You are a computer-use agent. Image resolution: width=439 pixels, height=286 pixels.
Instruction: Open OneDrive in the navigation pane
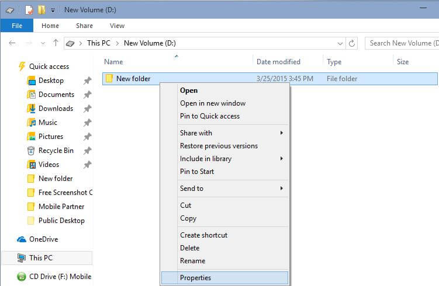pyautogui.click(x=43, y=239)
